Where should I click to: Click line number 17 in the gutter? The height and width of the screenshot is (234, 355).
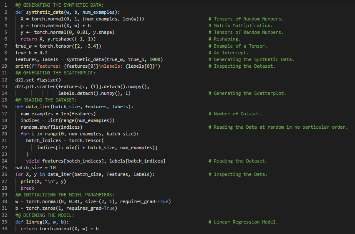pos(5,114)
